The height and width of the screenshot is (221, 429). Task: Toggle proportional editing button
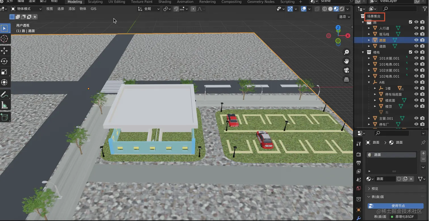point(193,9)
